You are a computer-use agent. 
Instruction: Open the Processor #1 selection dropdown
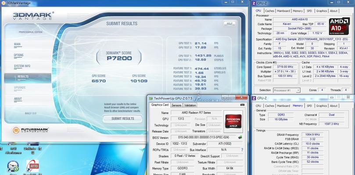pyautogui.click(x=287, y=90)
